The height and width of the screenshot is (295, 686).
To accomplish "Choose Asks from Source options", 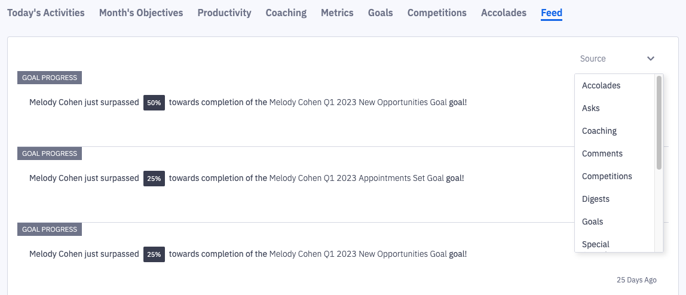I will click(x=591, y=108).
